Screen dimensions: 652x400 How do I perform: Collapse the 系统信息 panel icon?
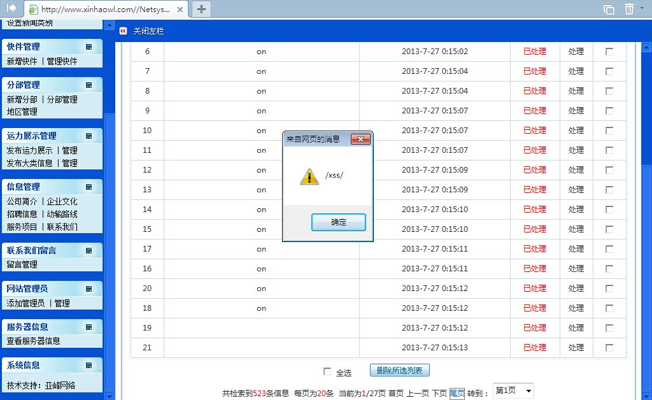[x=89, y=365]
